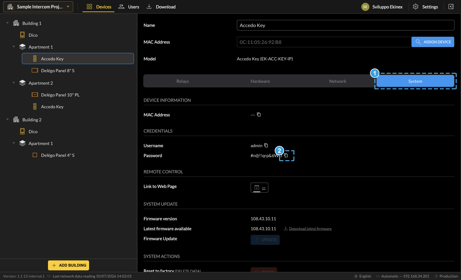Image resolution: width=461 pixels, height=280 pixels.
Task: Copy the admin username
Action: (266, 145)
